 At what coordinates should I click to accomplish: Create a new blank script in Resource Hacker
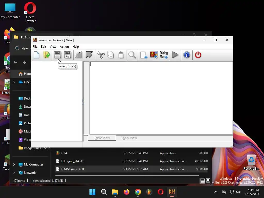click(x=36, y=55)
